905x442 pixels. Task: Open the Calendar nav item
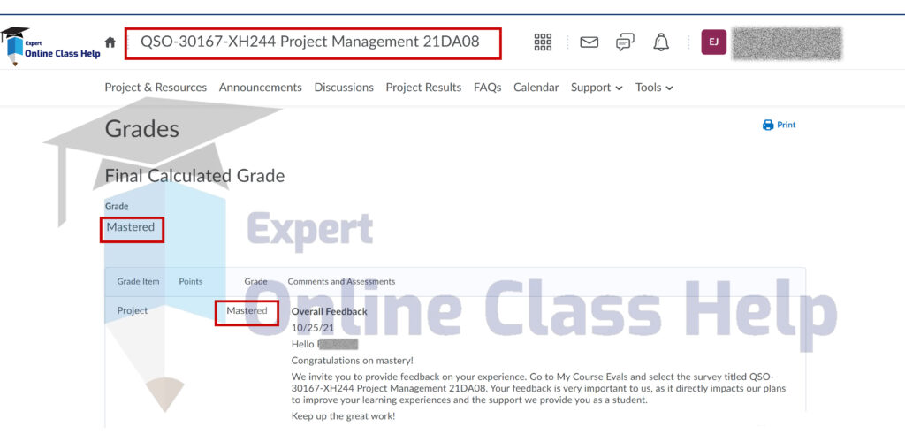click(536, 88)
